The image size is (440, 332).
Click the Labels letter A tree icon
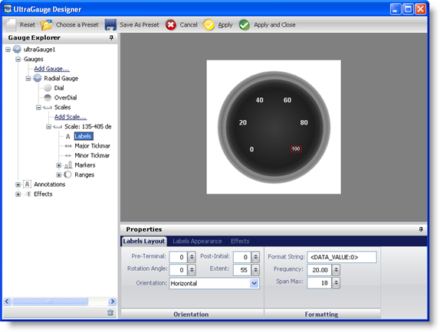click(67, 136)
